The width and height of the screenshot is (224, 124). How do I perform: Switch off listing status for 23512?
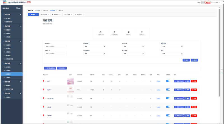(x=168, y=107)
